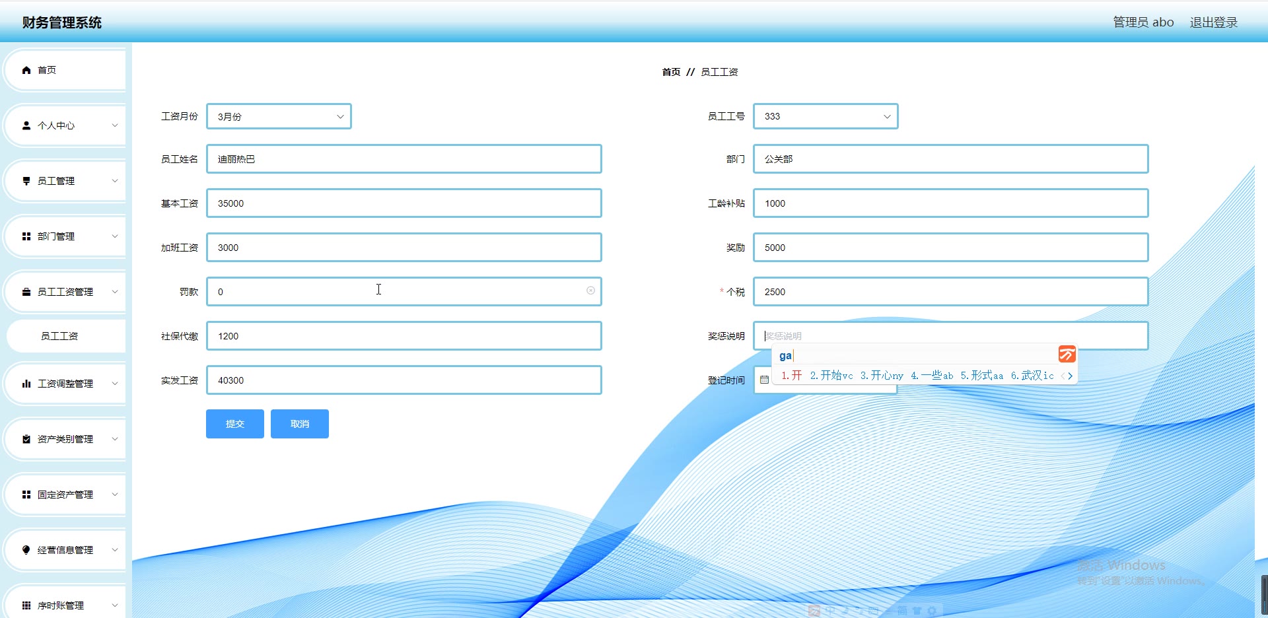
Task: Click the clipboard icon for 资产类别管理
Action: (x=26, y=439)
